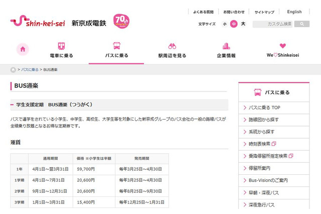Open 乗降停留所指定検索 sidebar link
Image resolution: width=321 pixels, height=214 pixels.
click(x=268, y=156)
